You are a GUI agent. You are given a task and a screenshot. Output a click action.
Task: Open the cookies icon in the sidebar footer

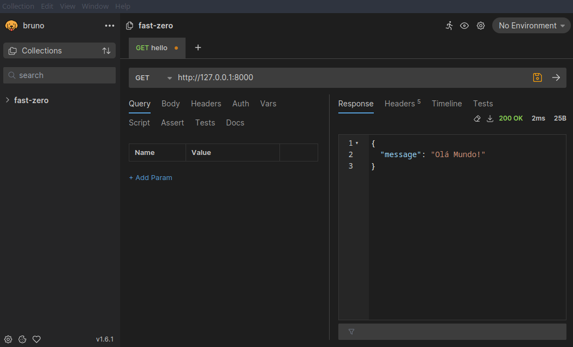coord(22,339)
